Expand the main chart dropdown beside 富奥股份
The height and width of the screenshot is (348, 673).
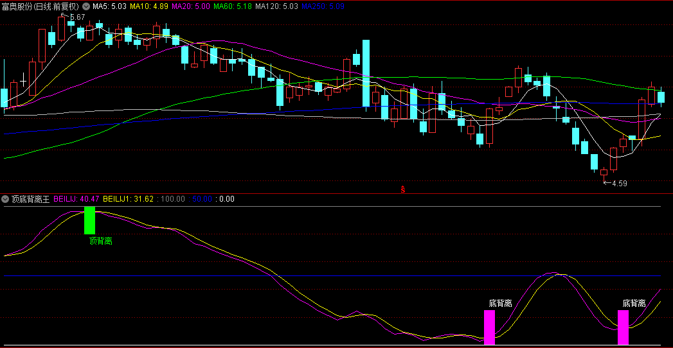point(86,6)
